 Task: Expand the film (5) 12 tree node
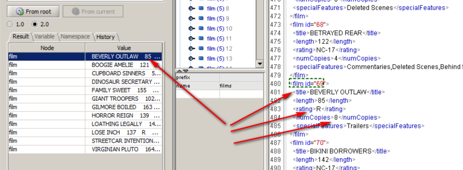191,48
